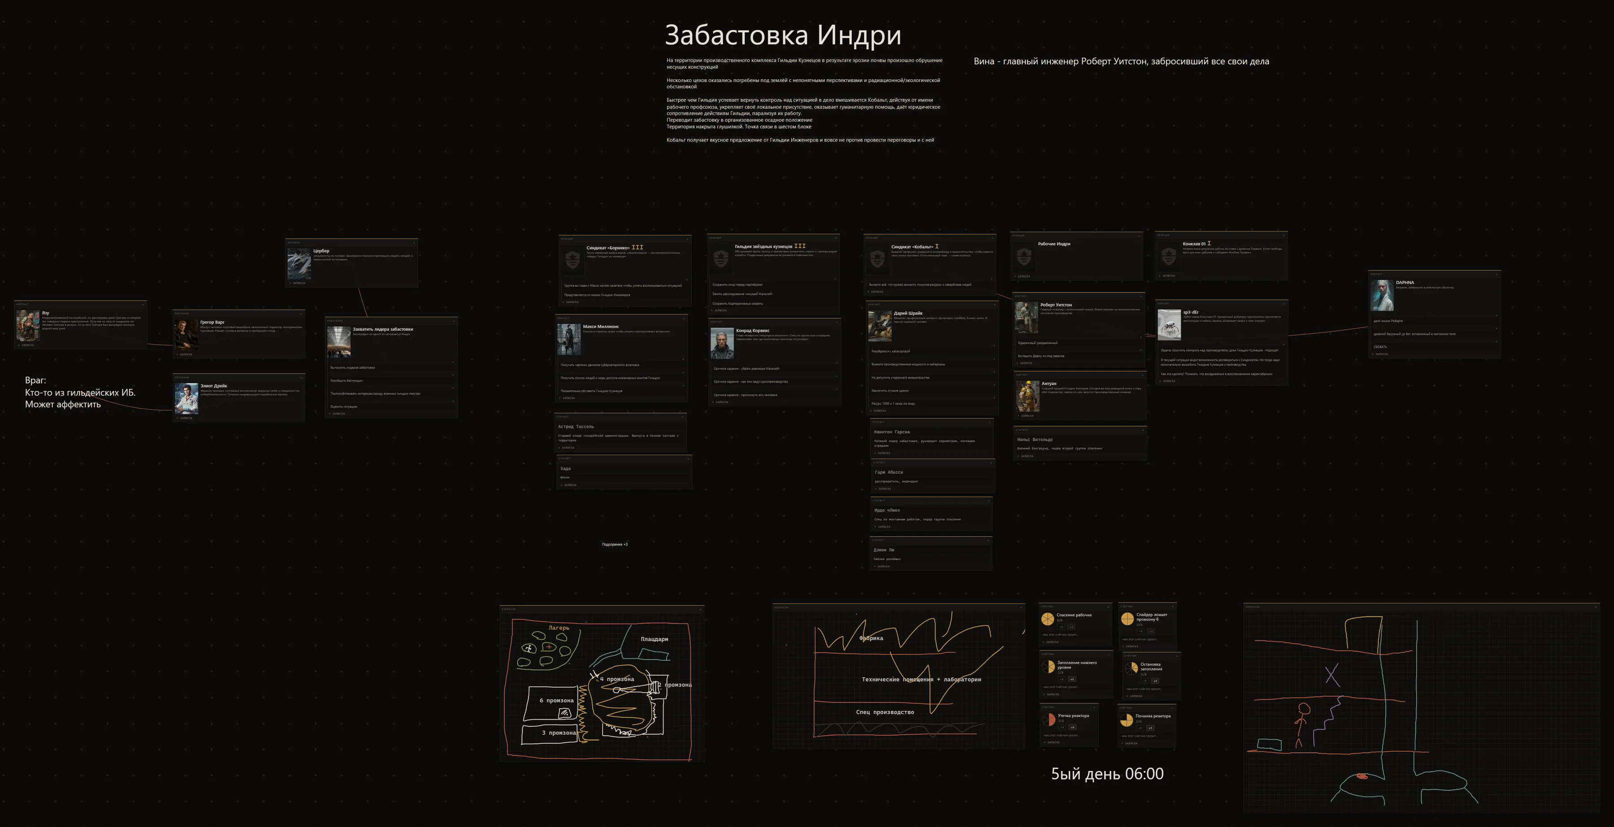The image size is (1614, 827).
Task: Click the 'Подозрения +3' label
Action: pos(615,544)
